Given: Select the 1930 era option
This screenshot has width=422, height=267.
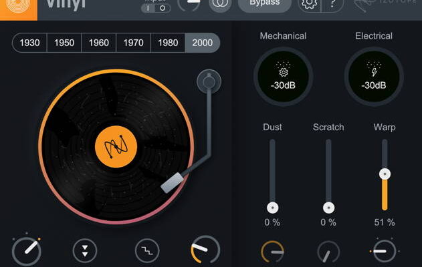Looking at the screenshot, I should point(29,43).
